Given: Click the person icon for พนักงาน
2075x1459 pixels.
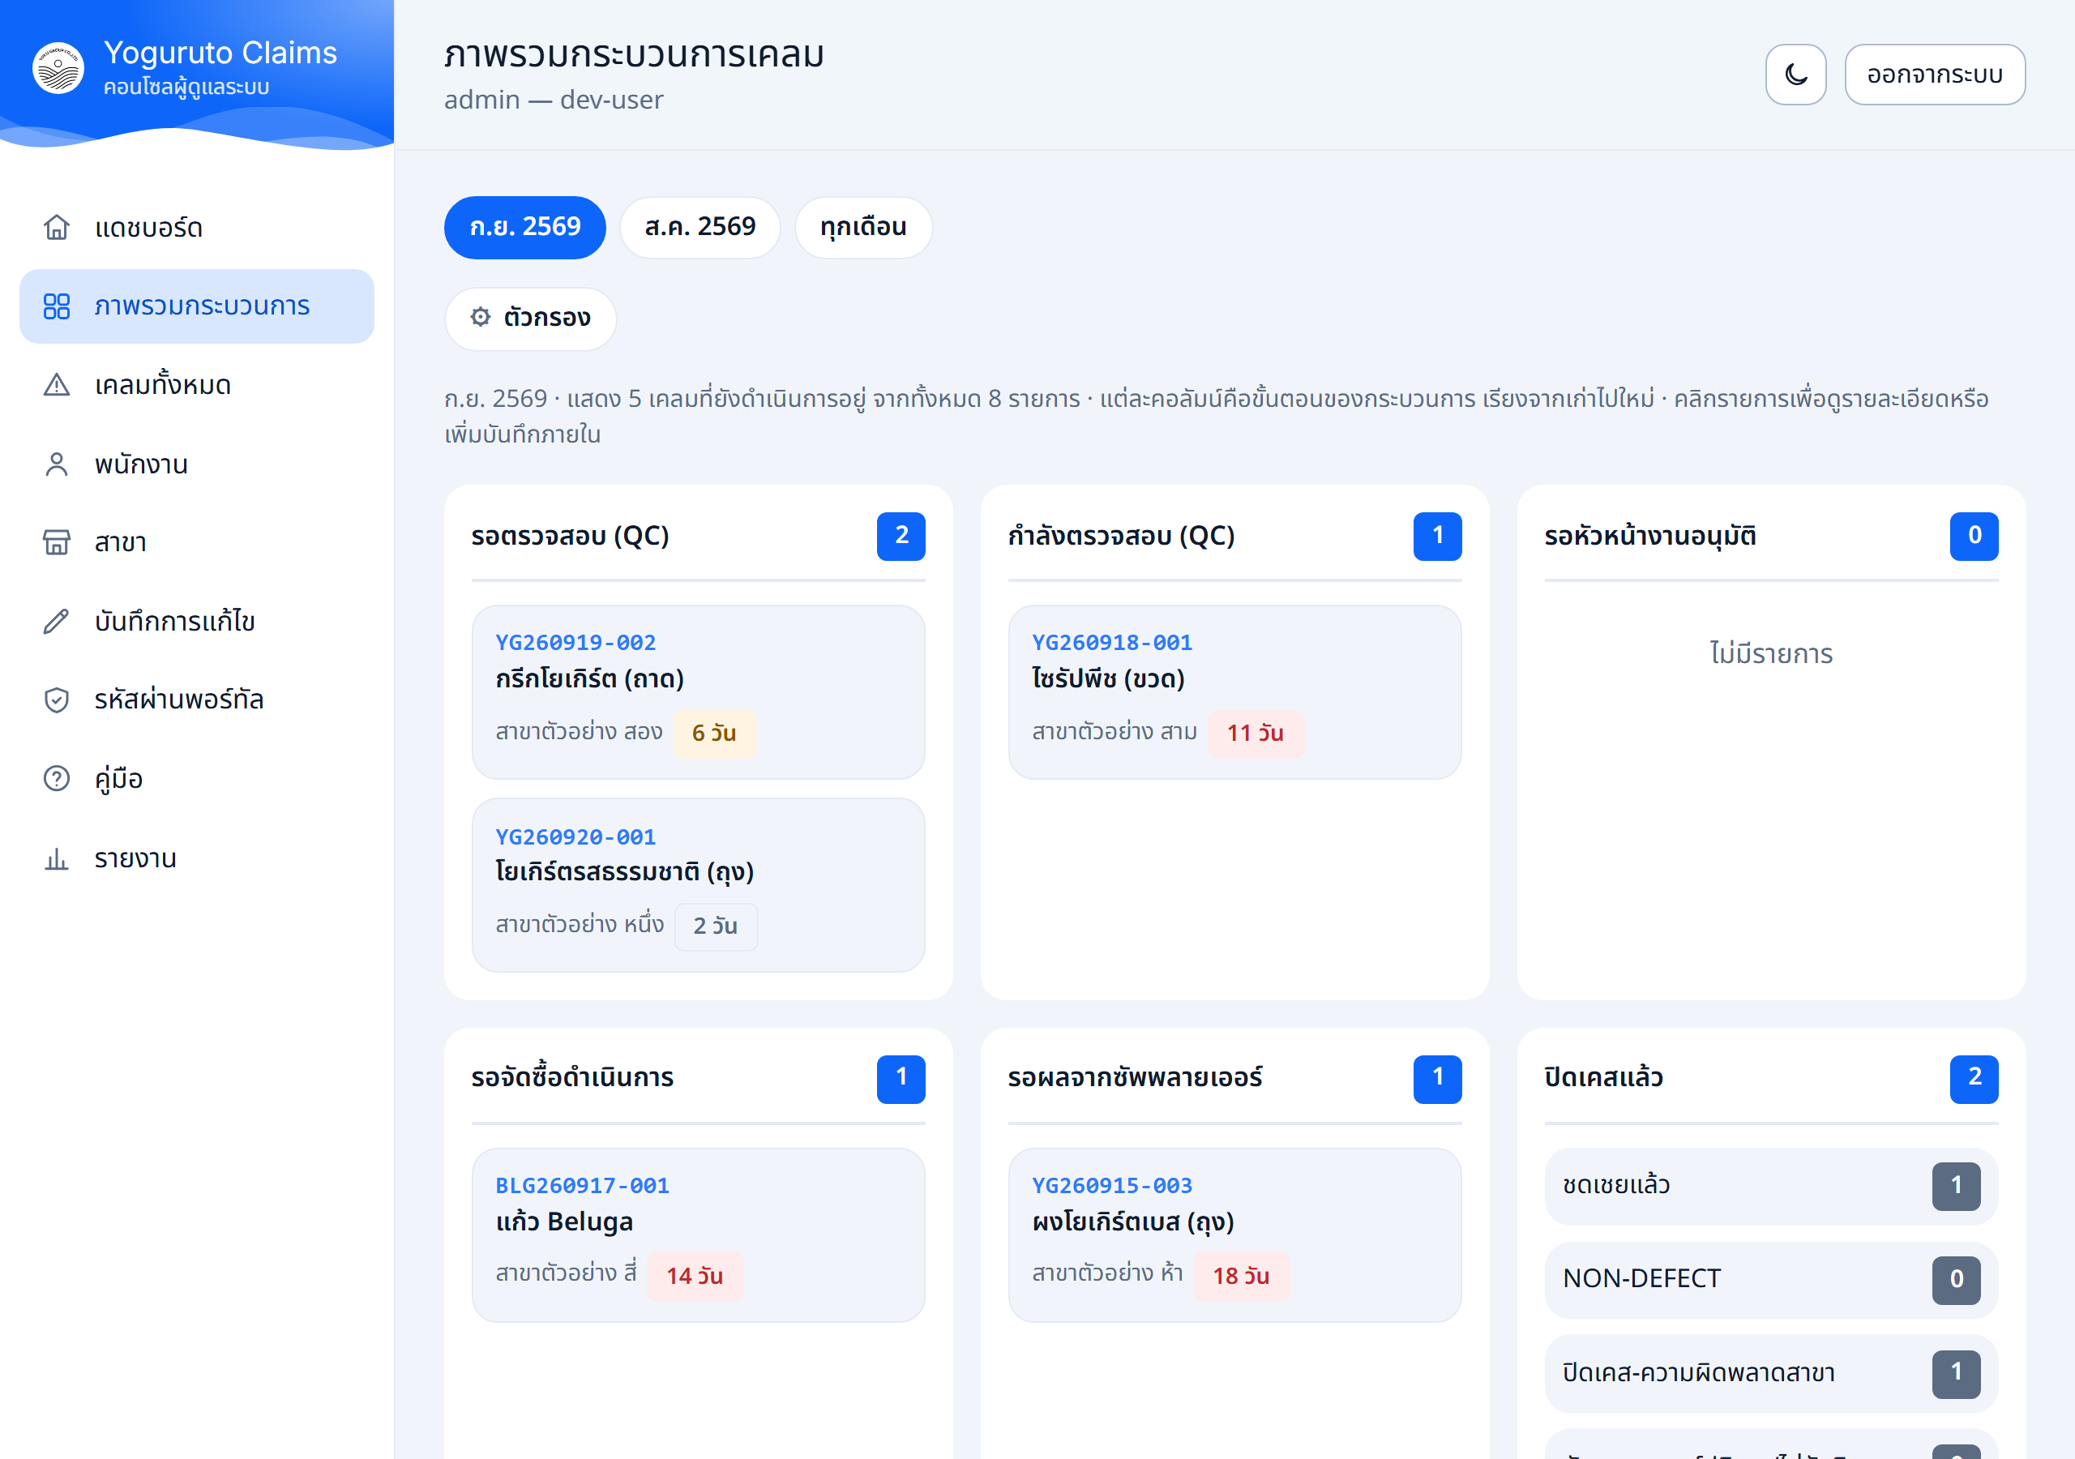Looking at the screenshot, I should [x=56, y=464].
